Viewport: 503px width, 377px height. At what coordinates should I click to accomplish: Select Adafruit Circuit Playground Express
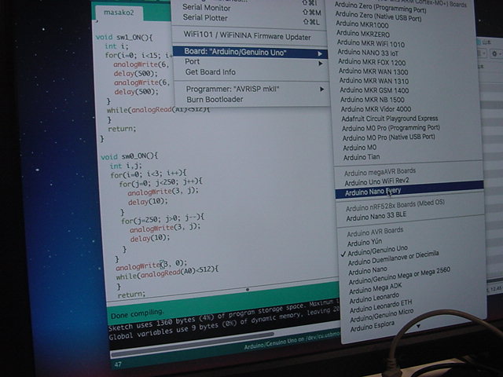[390, 119]
